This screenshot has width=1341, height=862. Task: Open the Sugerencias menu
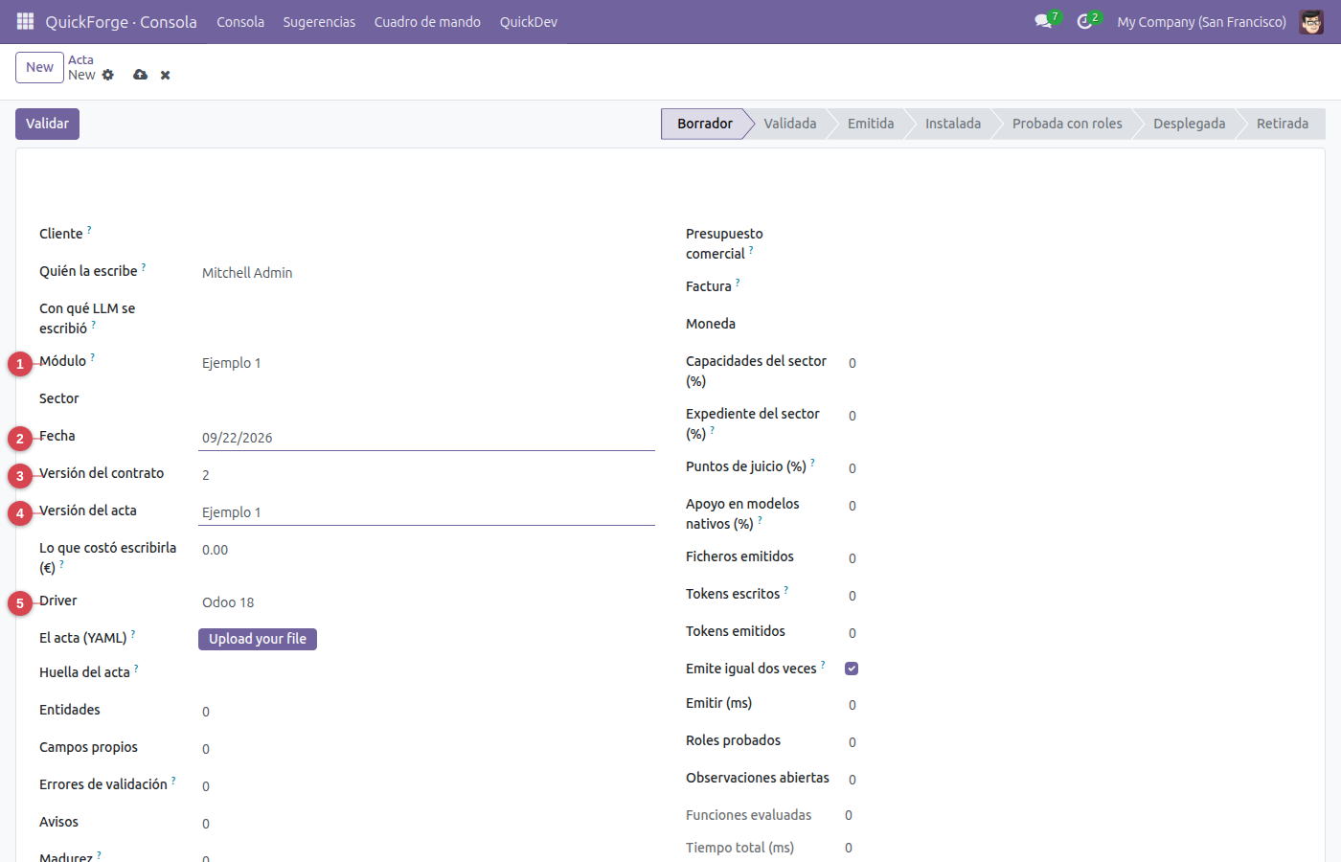coord(319,21)
